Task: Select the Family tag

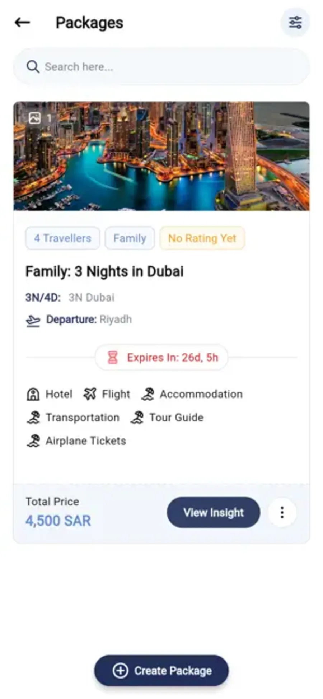Action: (x=130, y=238)
